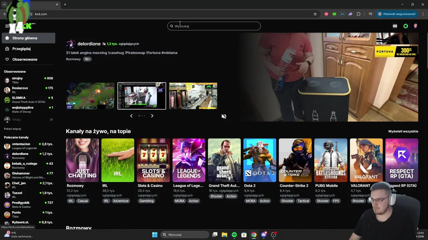Viewport: 428px width, 240px height.
Task: Open recommended channel Tuszol
Action: (x=28, y=195)
